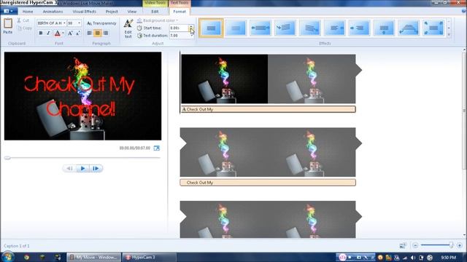Click the preview seek bar handle
467x262 pixels.
[x=7, y=158]
